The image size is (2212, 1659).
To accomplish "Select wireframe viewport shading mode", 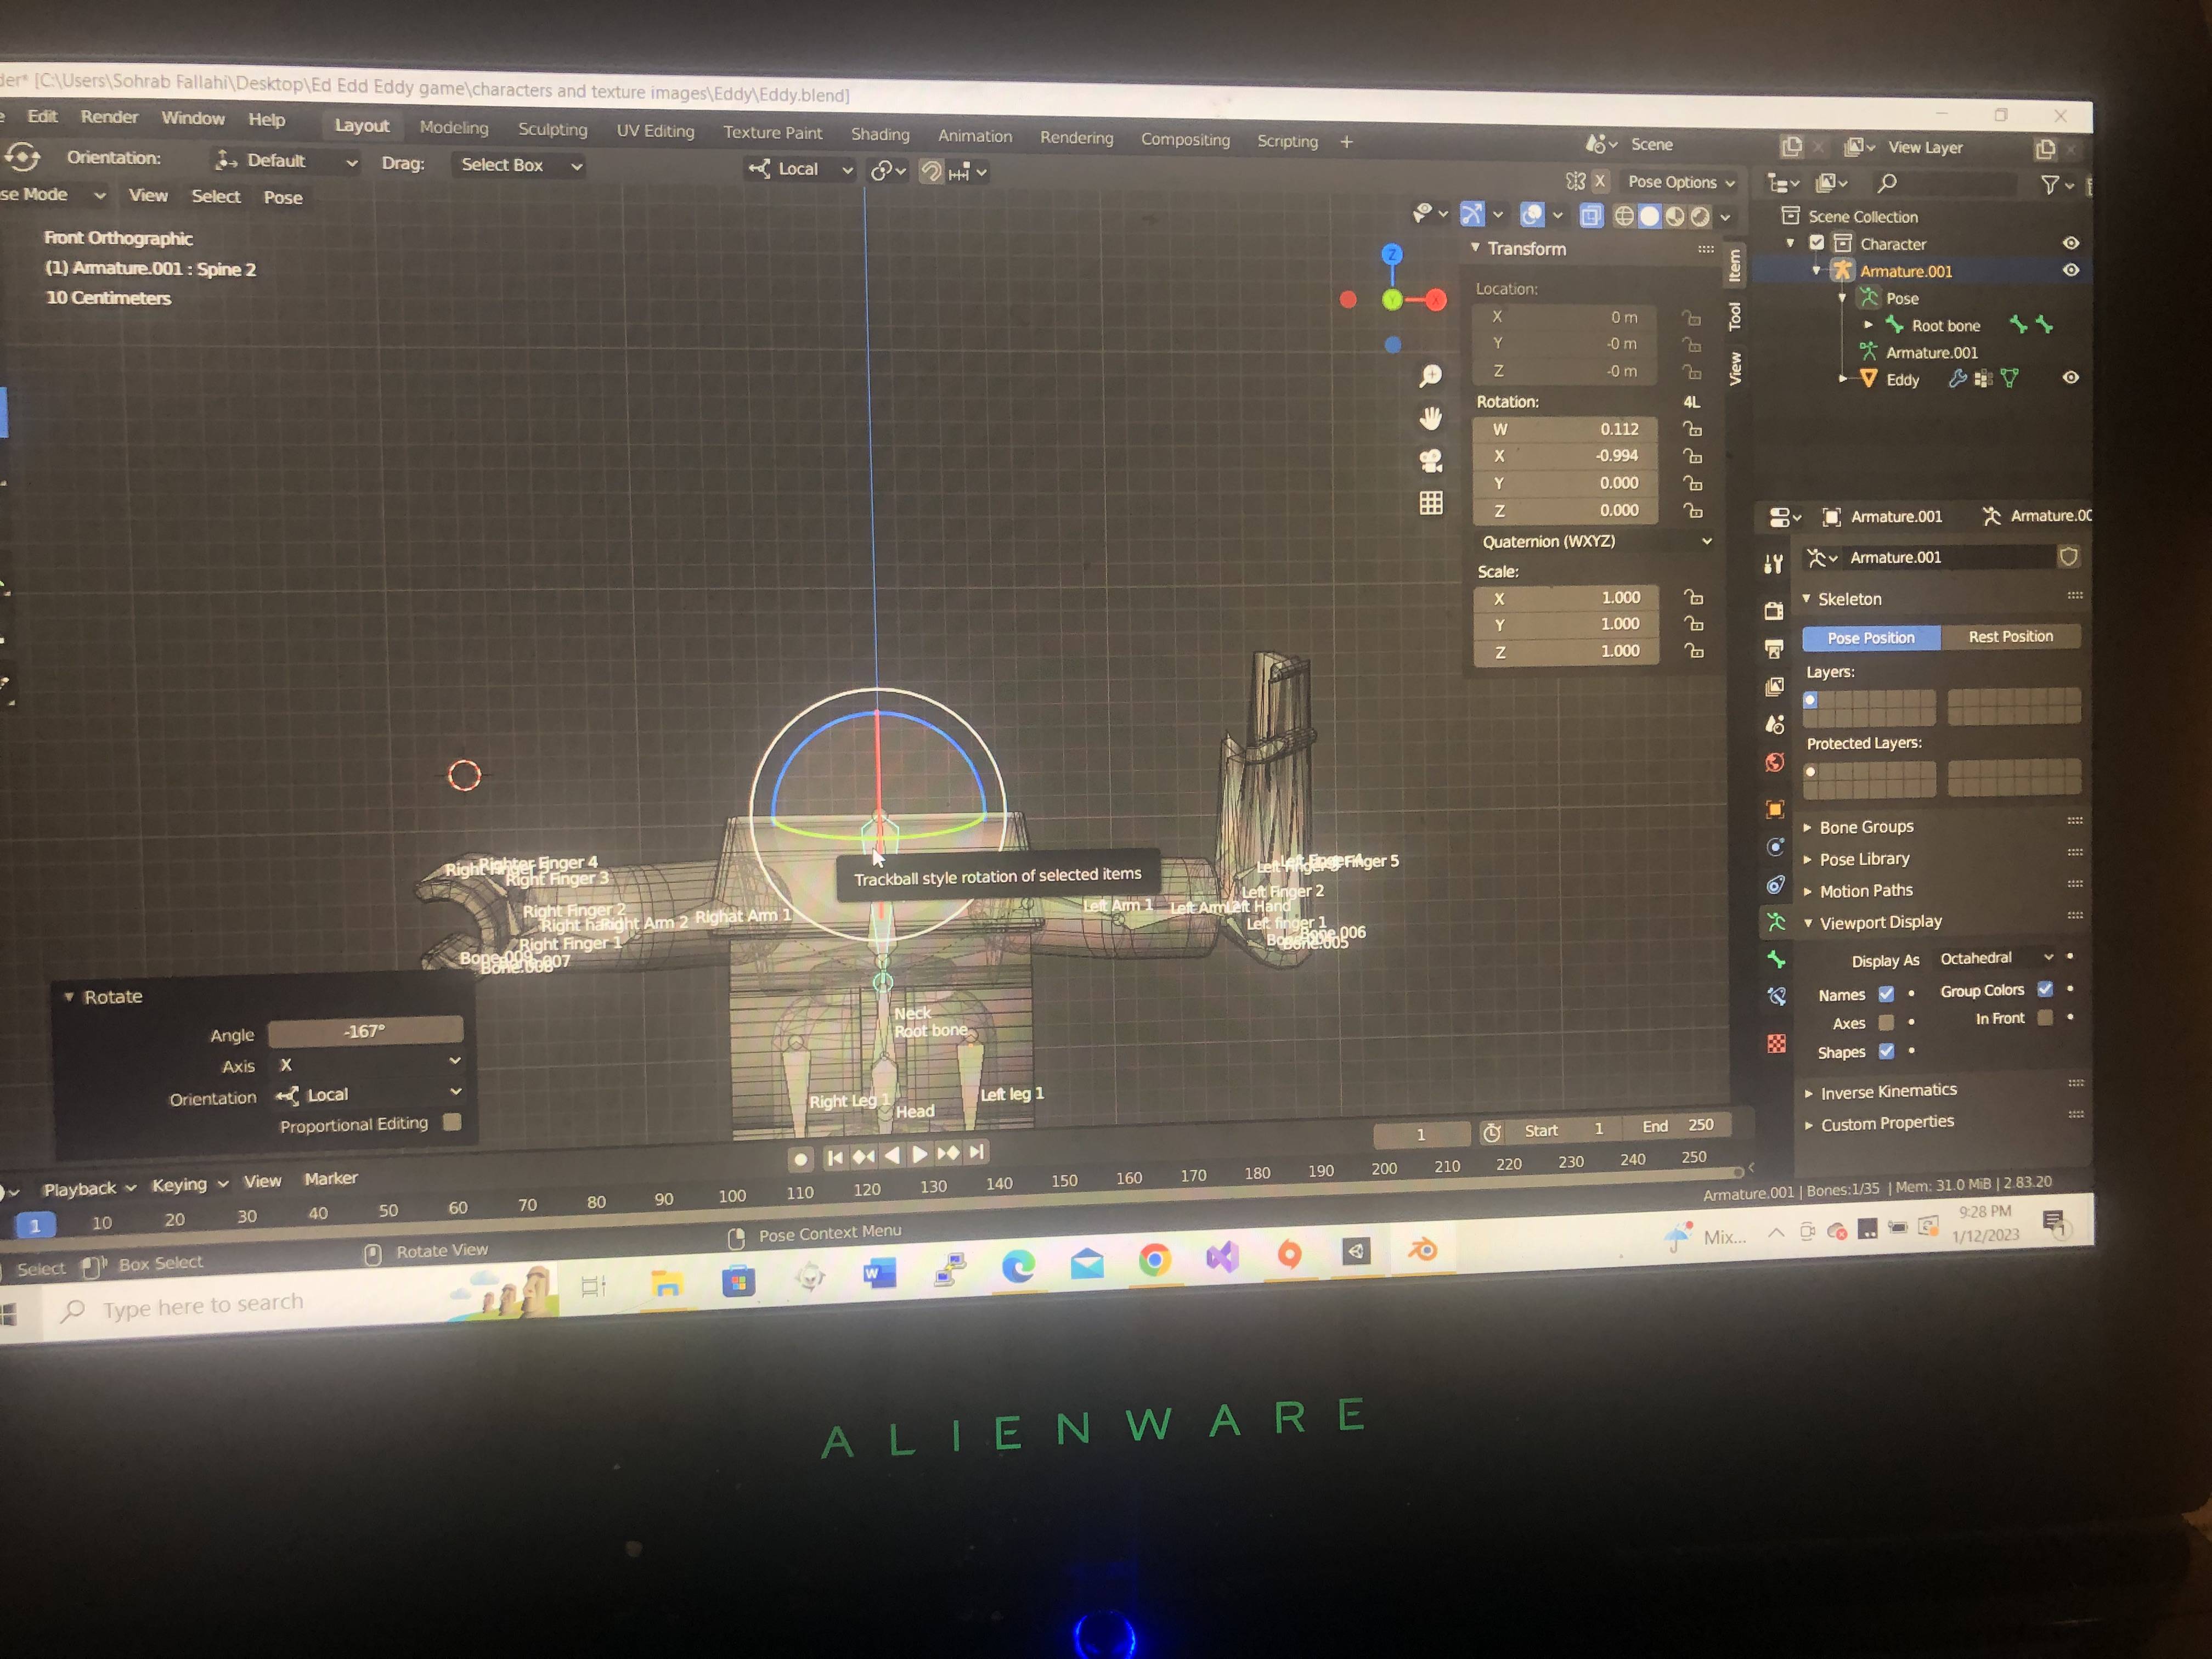I will point(1625,216).
